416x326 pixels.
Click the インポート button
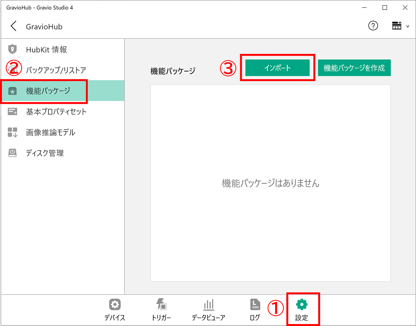[x=277, y=68]
